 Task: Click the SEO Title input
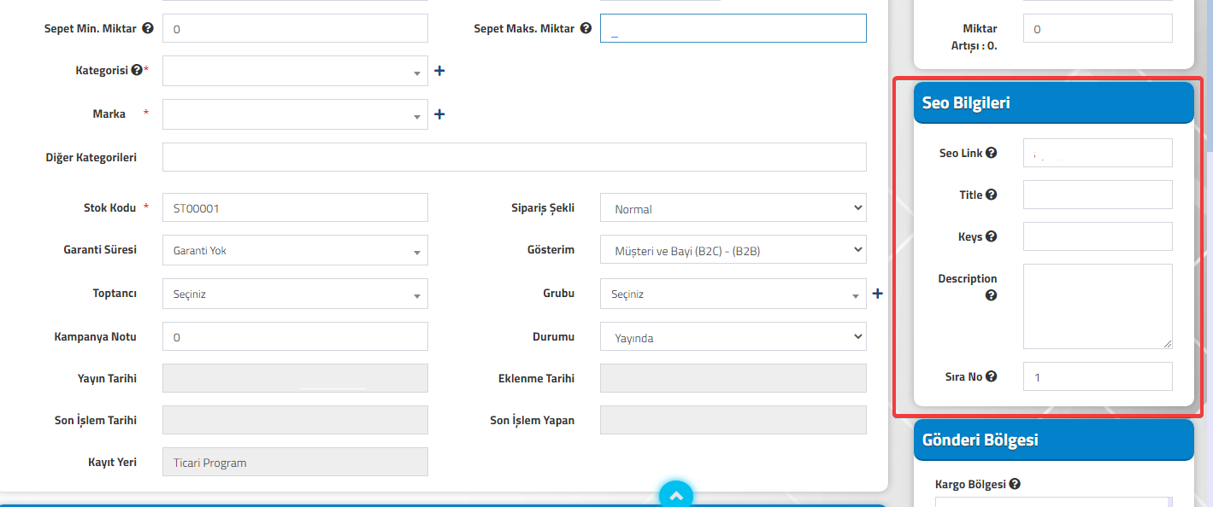click(x=1098, y=195)
